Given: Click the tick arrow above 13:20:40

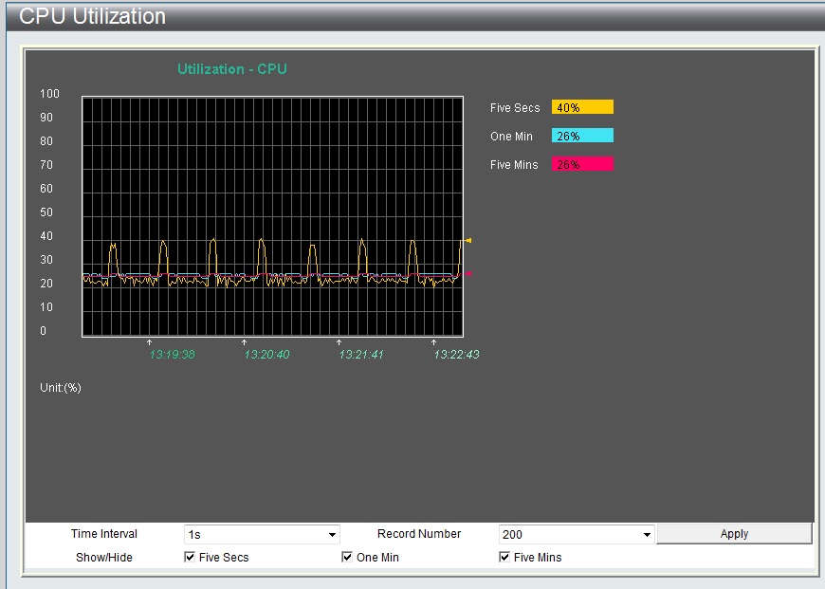Looking at the screenshot, I should point(244,342).
